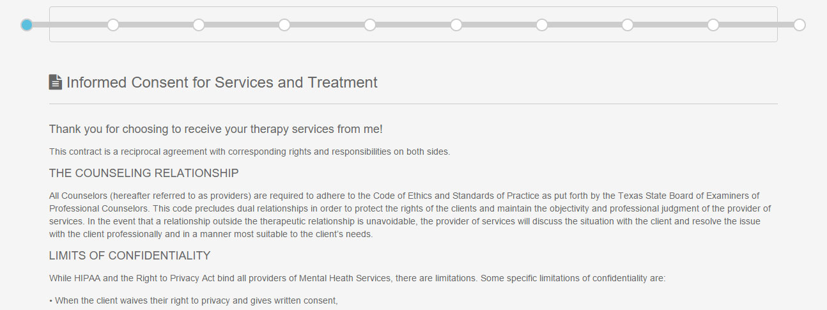
Task: Jump to the eighth progress step circle
Action: click(628, 25)
